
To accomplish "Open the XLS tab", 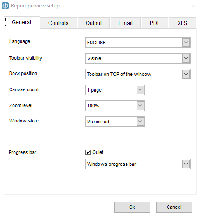I will (182, 23).
